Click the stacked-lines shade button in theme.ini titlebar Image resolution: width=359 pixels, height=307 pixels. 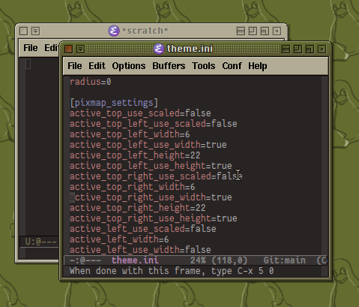point(286,49)
